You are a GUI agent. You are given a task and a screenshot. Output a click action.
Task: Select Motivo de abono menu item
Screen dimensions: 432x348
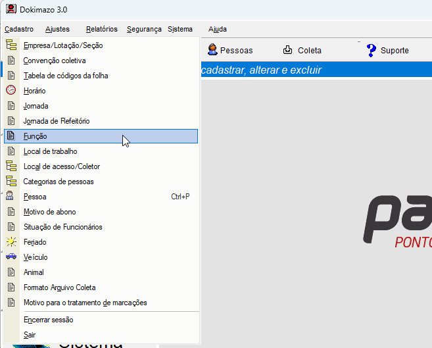coord(49,212)
